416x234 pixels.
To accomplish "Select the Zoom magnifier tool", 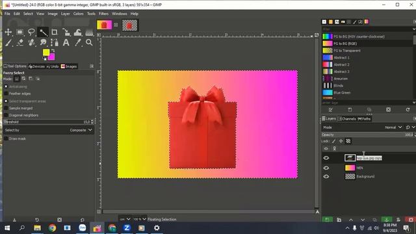I will 89,42.
